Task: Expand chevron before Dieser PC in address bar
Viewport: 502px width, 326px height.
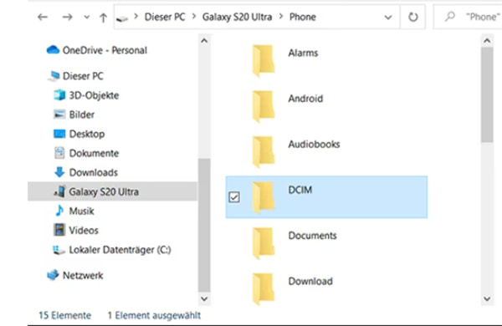Action: [136, 16]
